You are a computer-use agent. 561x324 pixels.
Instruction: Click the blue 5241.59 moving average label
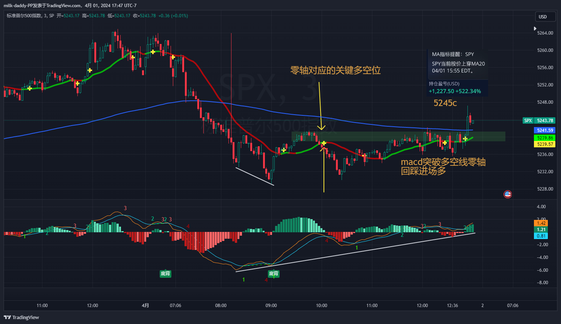click(x=545, y=130)
